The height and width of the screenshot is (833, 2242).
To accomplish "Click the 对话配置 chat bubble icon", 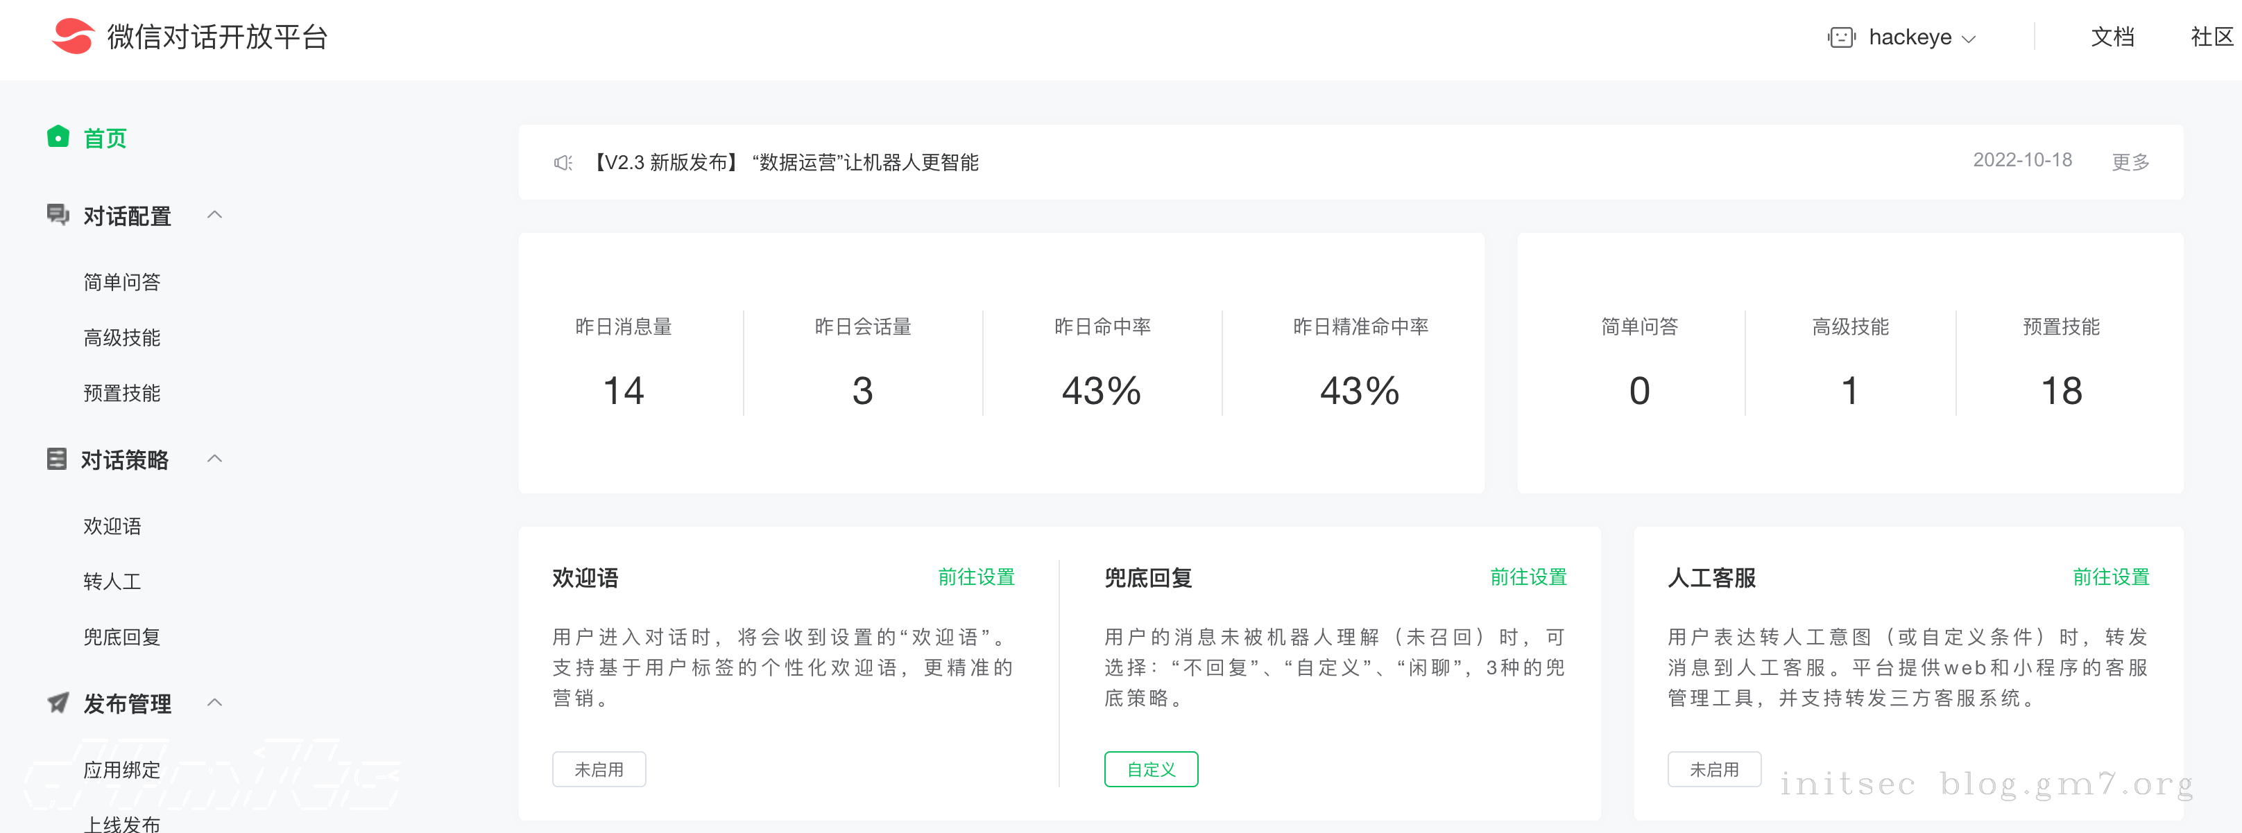I will click(x=58, y=215).
